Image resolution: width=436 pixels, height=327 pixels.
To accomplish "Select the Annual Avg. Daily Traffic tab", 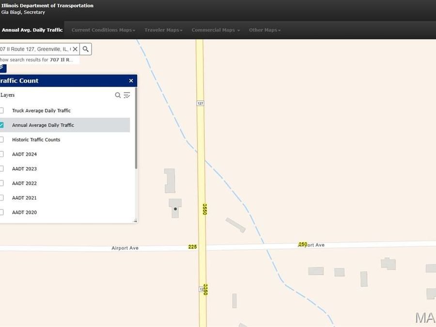I will tap(32, 30).
